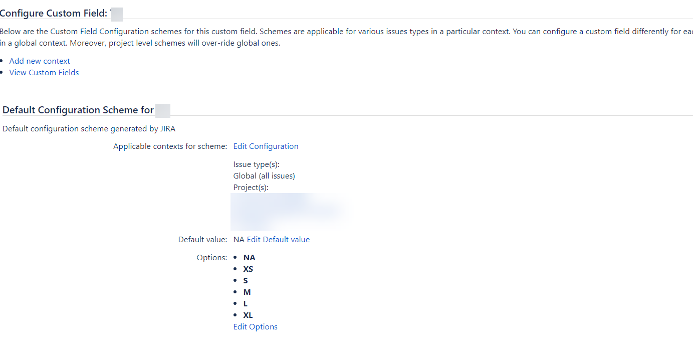Click the Global (all issues) text
693x353 pixels.
tap(264, 175)
